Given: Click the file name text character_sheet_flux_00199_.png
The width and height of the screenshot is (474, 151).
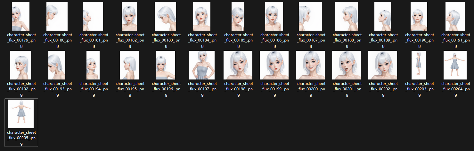Looking at the screenshot, I should coord(275,89).
